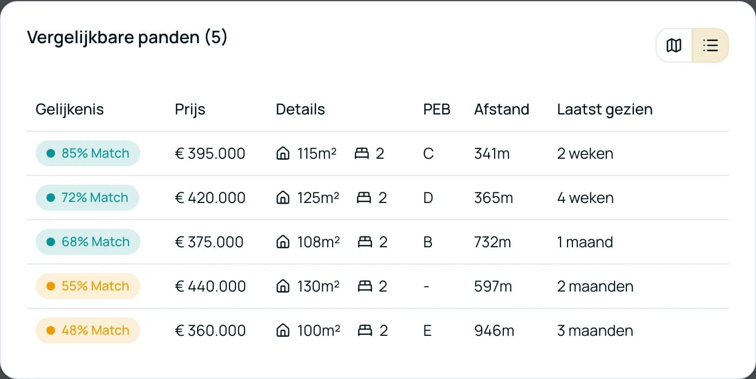Switch to list view
756x379 pixels.
(x=710, y=45)
